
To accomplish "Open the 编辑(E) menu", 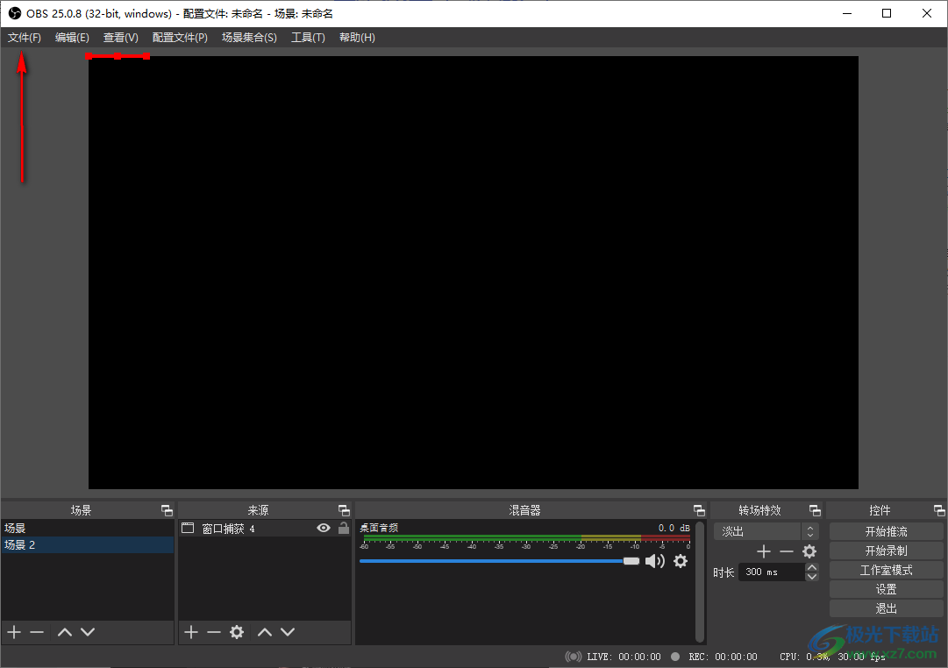I will (x=72, y=38).
